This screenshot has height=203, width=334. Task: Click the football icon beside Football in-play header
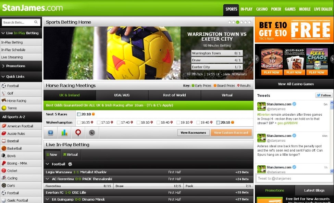[x=70, y=164]
